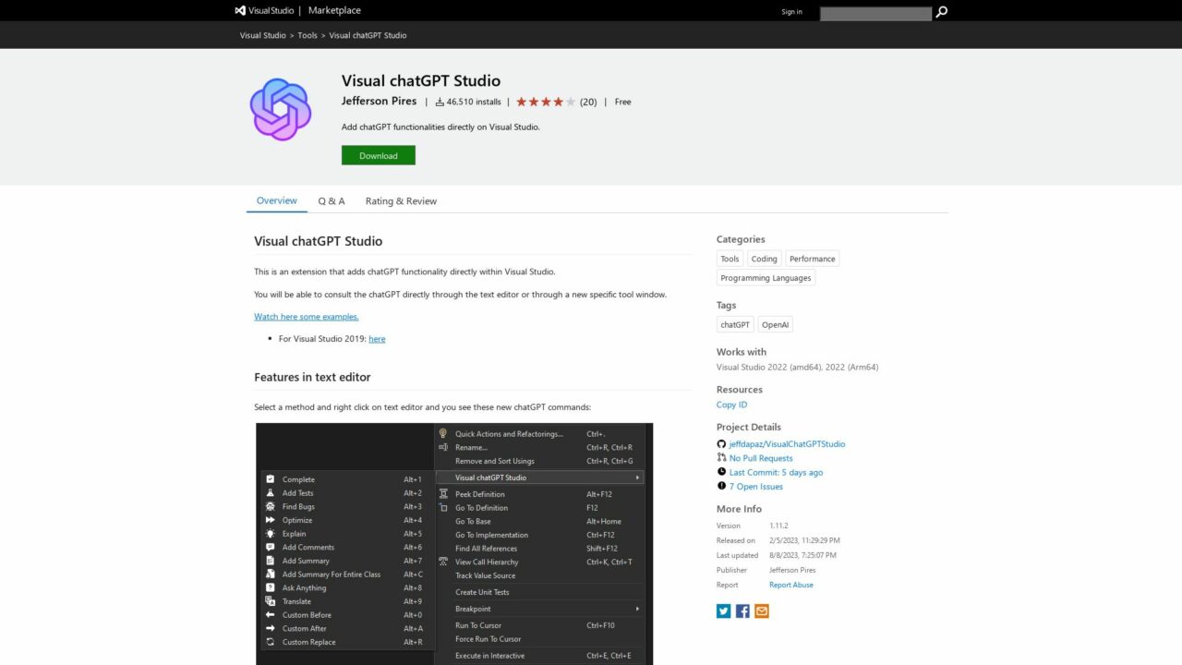
Task: Click the green Download button
Action: tap(378, 154)
